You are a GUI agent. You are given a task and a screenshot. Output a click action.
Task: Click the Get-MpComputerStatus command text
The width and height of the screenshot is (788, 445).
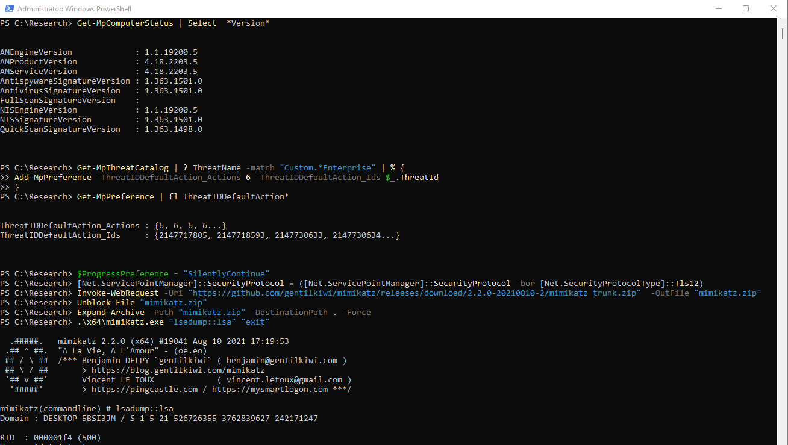pyautogui.click(x=125, y=23)
